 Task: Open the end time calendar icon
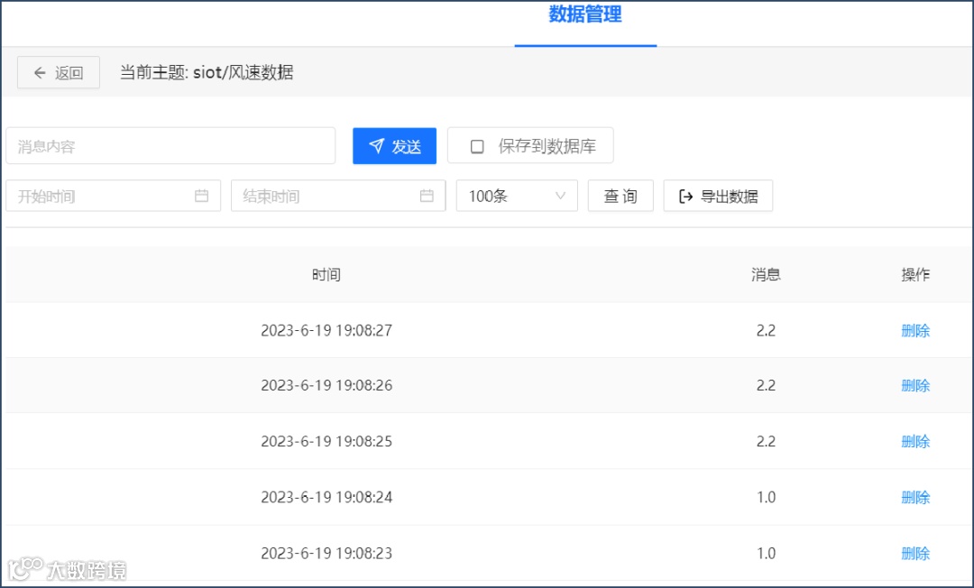[x=427, y=196]
